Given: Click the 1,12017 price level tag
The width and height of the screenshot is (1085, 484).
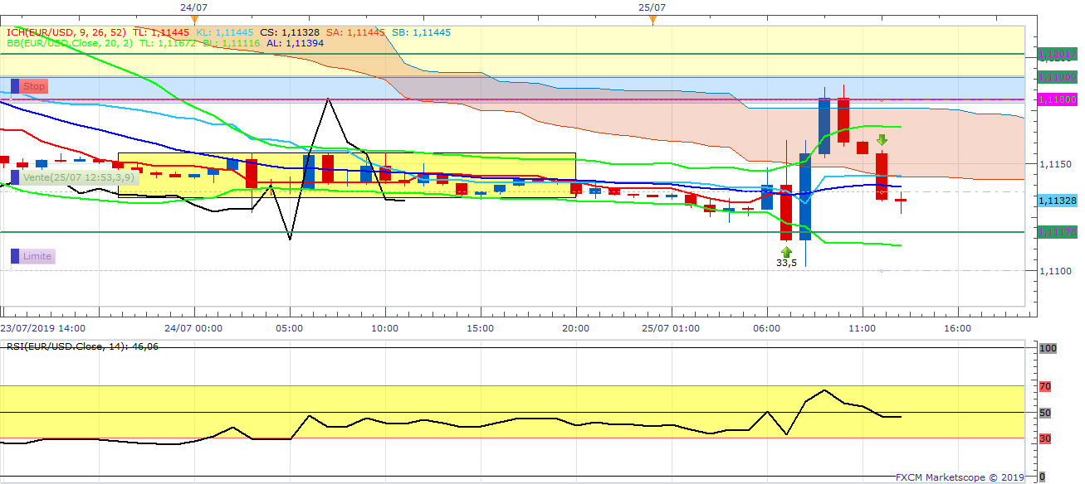Looking at the screenshot, I should point(1058,55).
